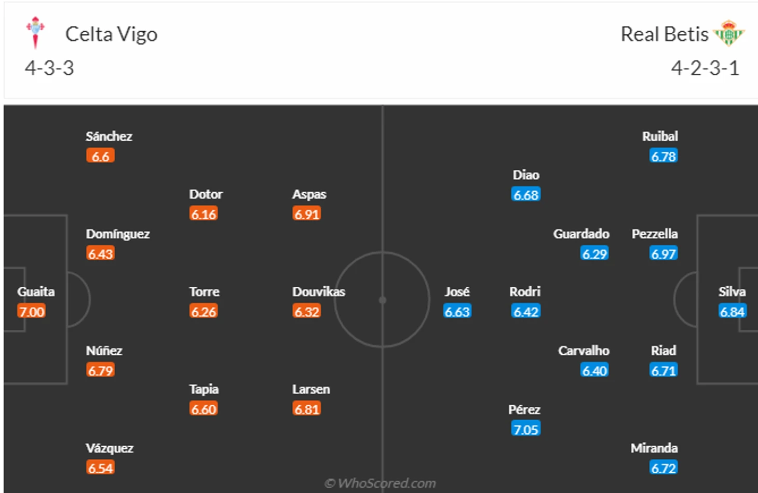
Task: Select Pérez's 7.05 rating badge
Action: [526, 429]
